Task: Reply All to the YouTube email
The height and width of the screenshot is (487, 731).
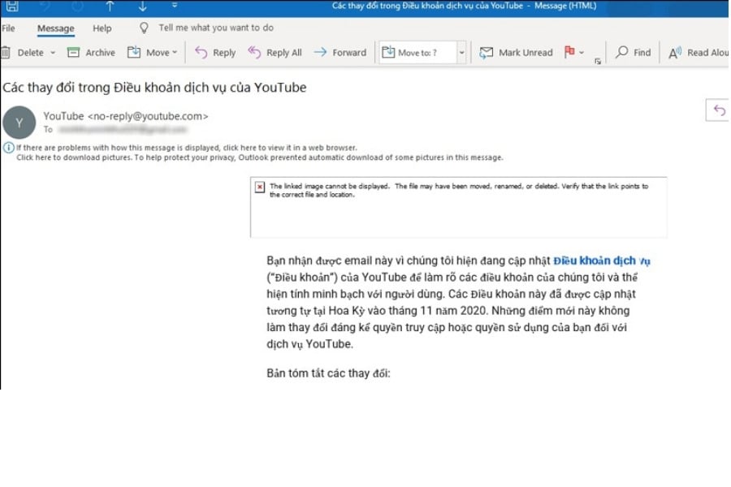Action: [x=274, y=53]
